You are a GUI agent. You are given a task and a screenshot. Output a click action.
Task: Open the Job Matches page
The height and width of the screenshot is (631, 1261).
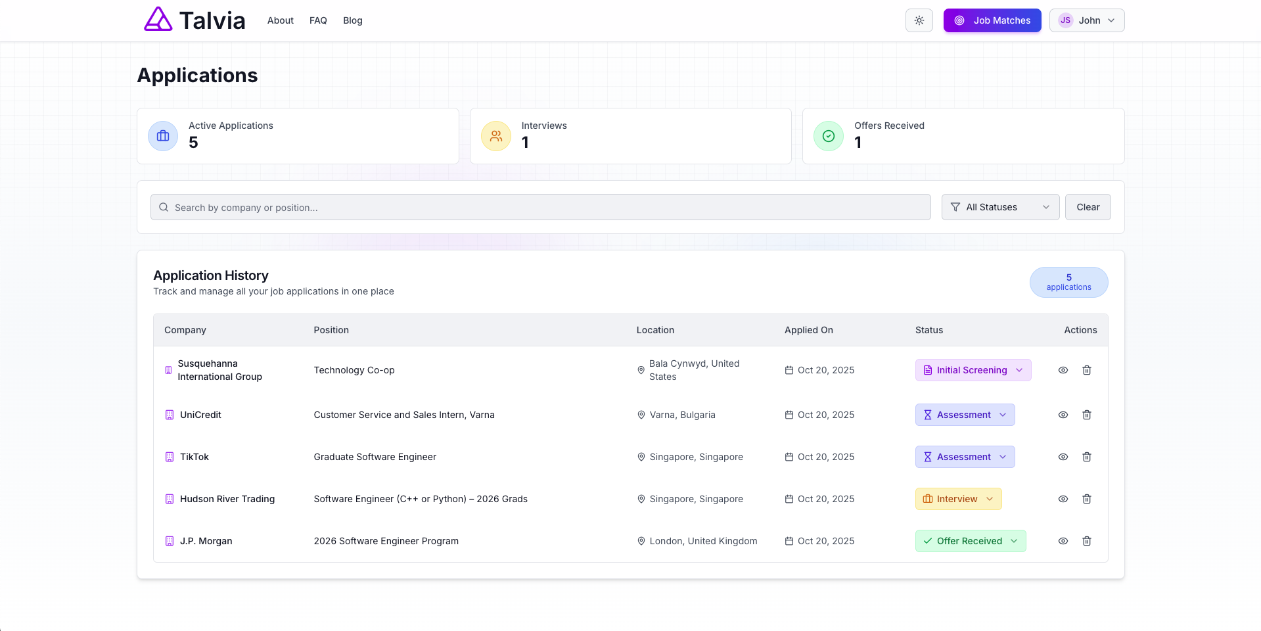pyautogui.click(x=992, y=20)
